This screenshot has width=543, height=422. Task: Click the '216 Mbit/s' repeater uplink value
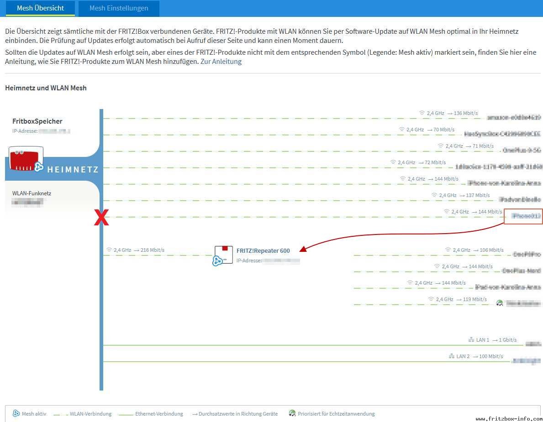[x=153, y=250]
